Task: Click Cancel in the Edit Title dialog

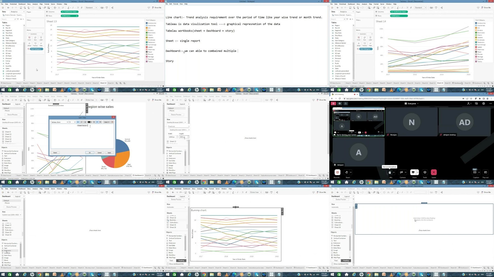Action: click(99, 153)
